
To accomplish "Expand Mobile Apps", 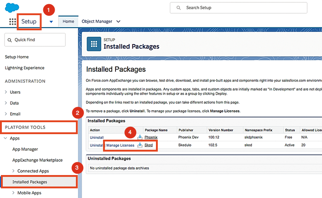I will [x=13, y=192].
